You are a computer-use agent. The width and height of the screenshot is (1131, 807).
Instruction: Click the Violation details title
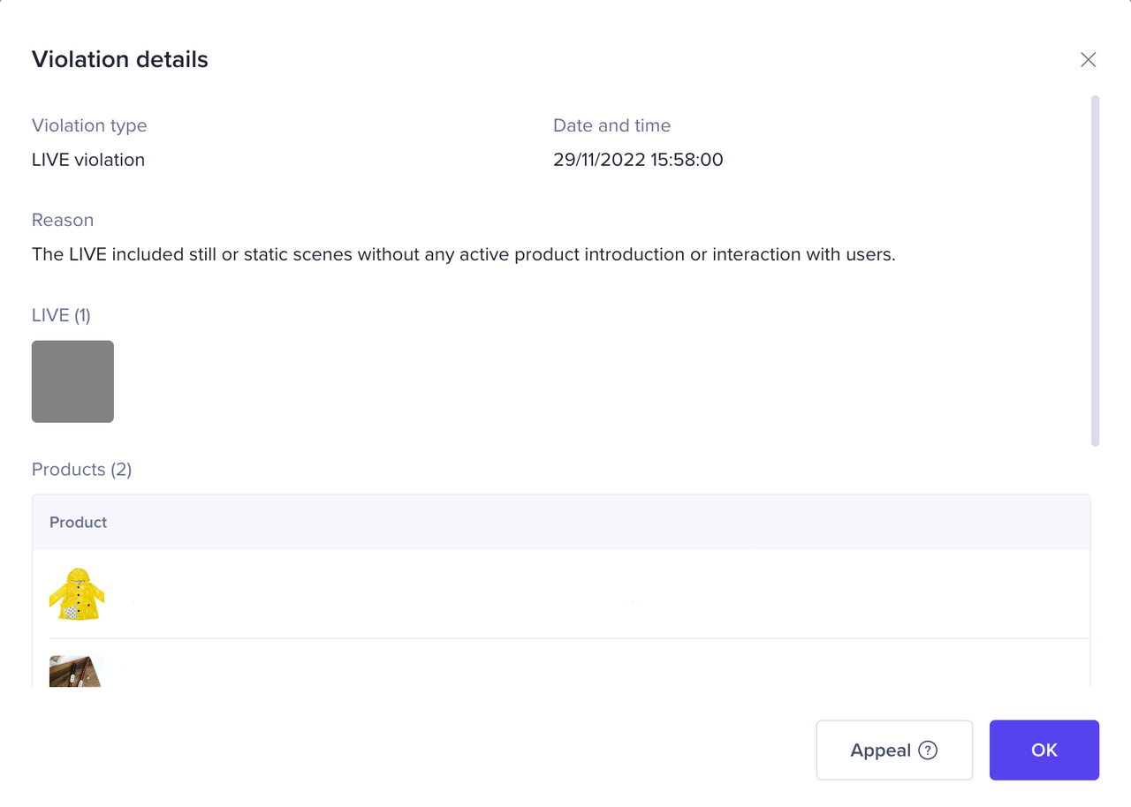(x=120, y=60)
